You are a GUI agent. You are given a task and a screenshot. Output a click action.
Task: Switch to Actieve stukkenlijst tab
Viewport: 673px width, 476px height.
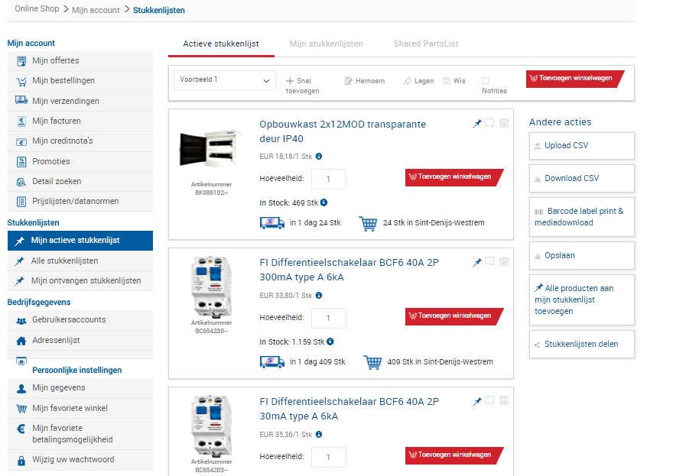click(221, 44)
